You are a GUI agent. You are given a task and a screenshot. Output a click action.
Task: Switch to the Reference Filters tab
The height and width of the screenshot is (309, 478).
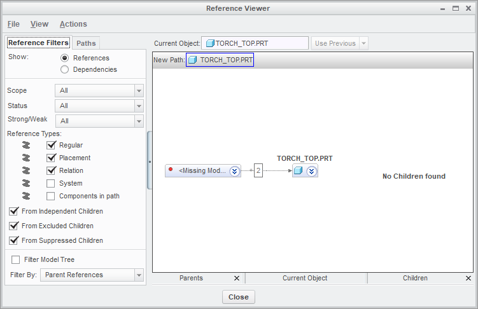point(38,43)
